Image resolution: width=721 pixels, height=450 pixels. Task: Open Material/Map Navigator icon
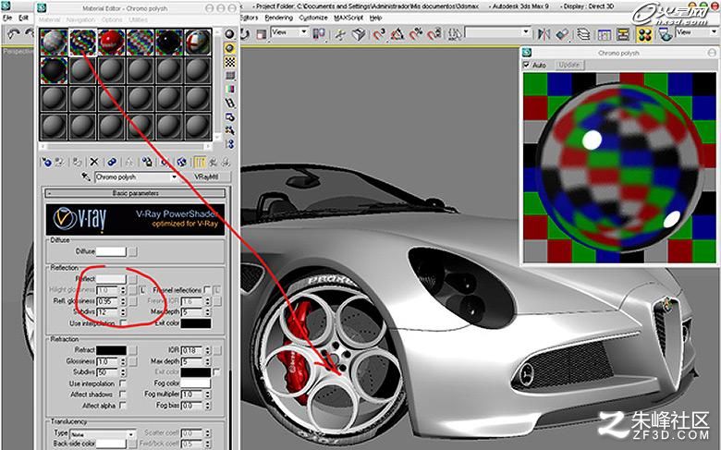click(230, 144)
